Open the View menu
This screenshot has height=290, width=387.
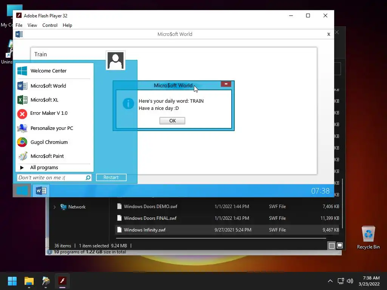tap(32, 25)
